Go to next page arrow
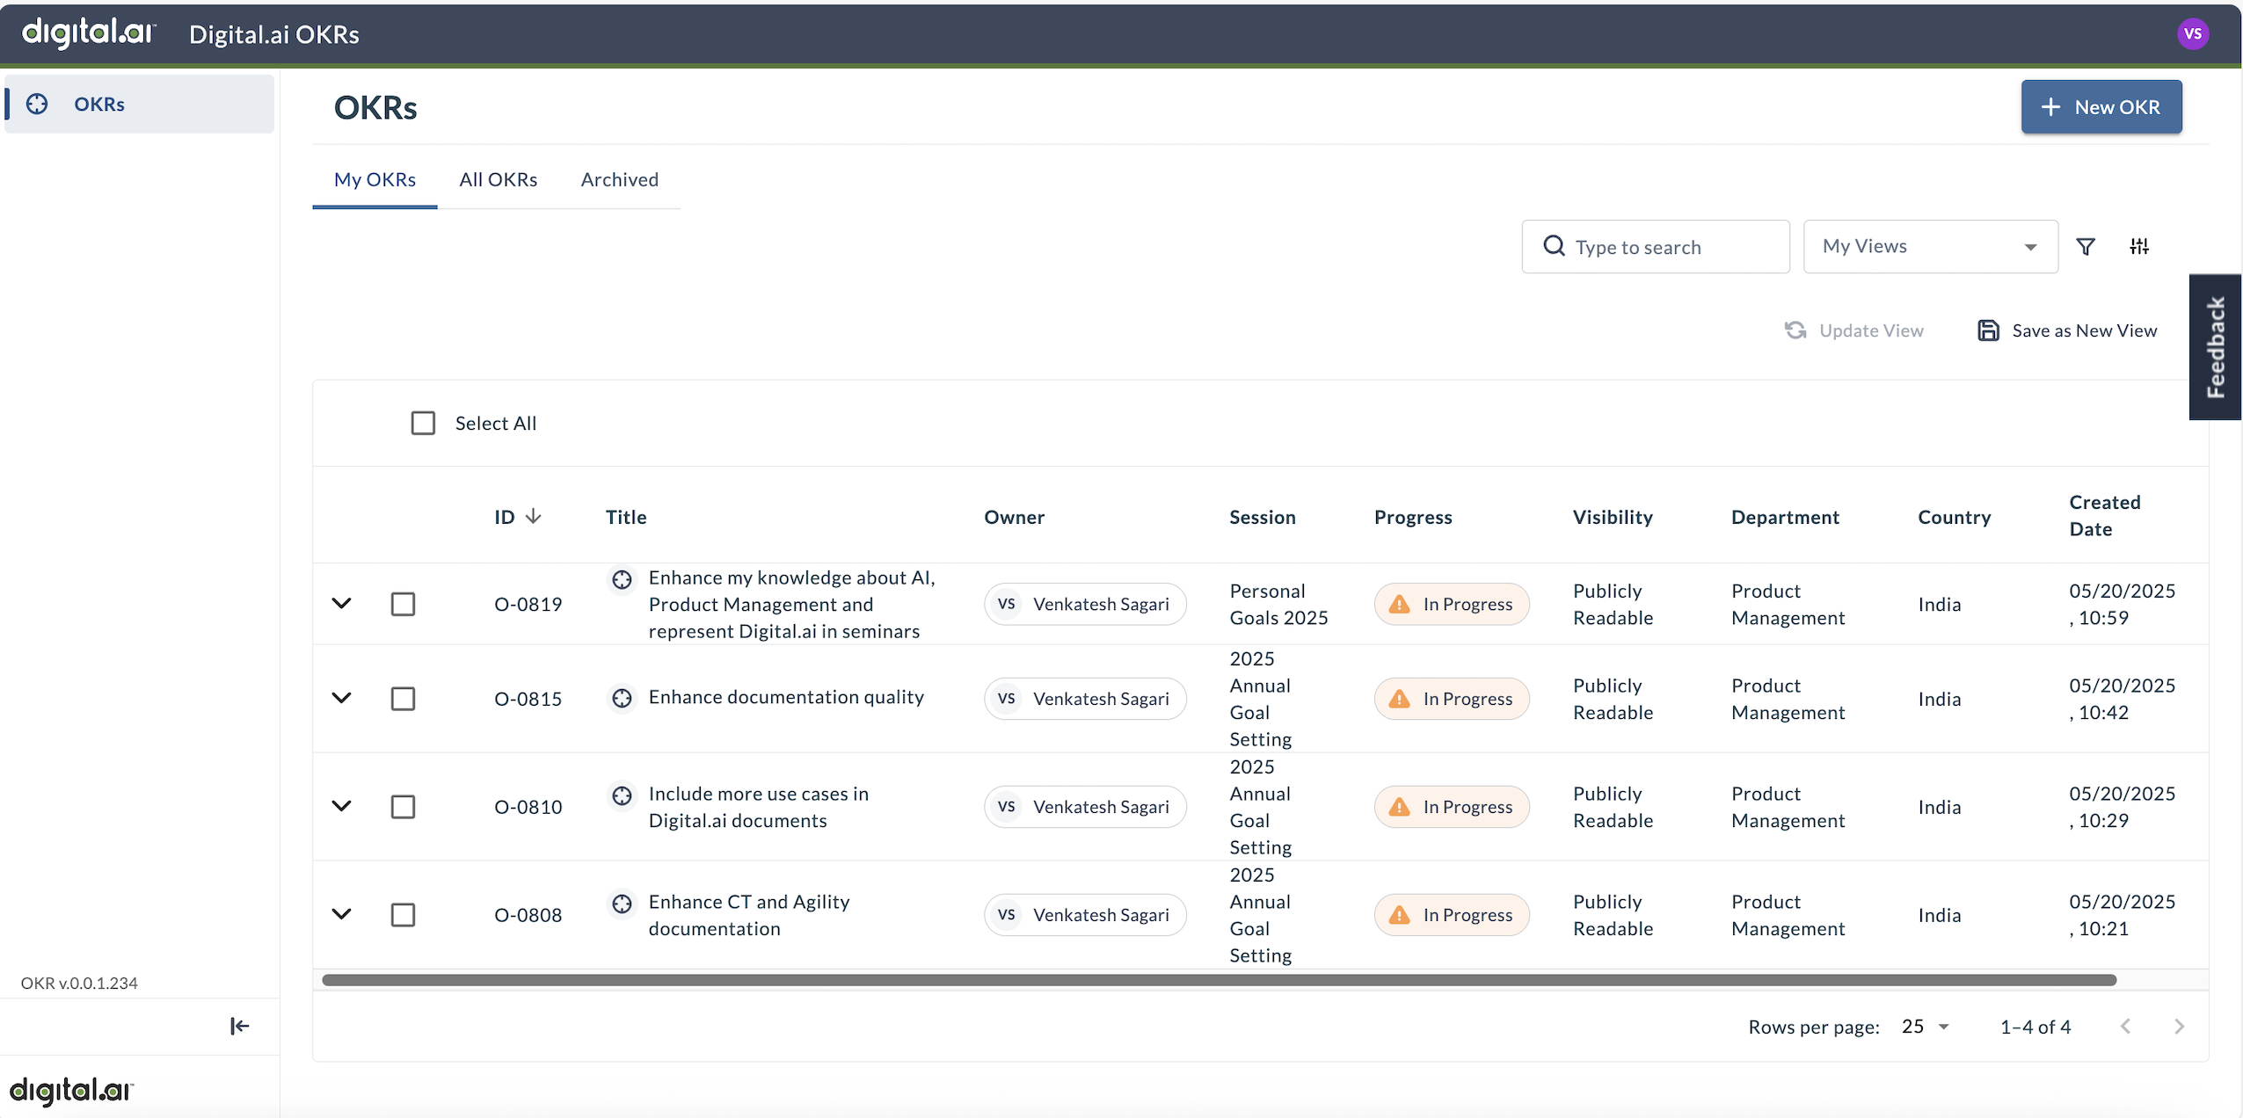Viewport: 2243px width, 1118px height. [2179, 1027]
